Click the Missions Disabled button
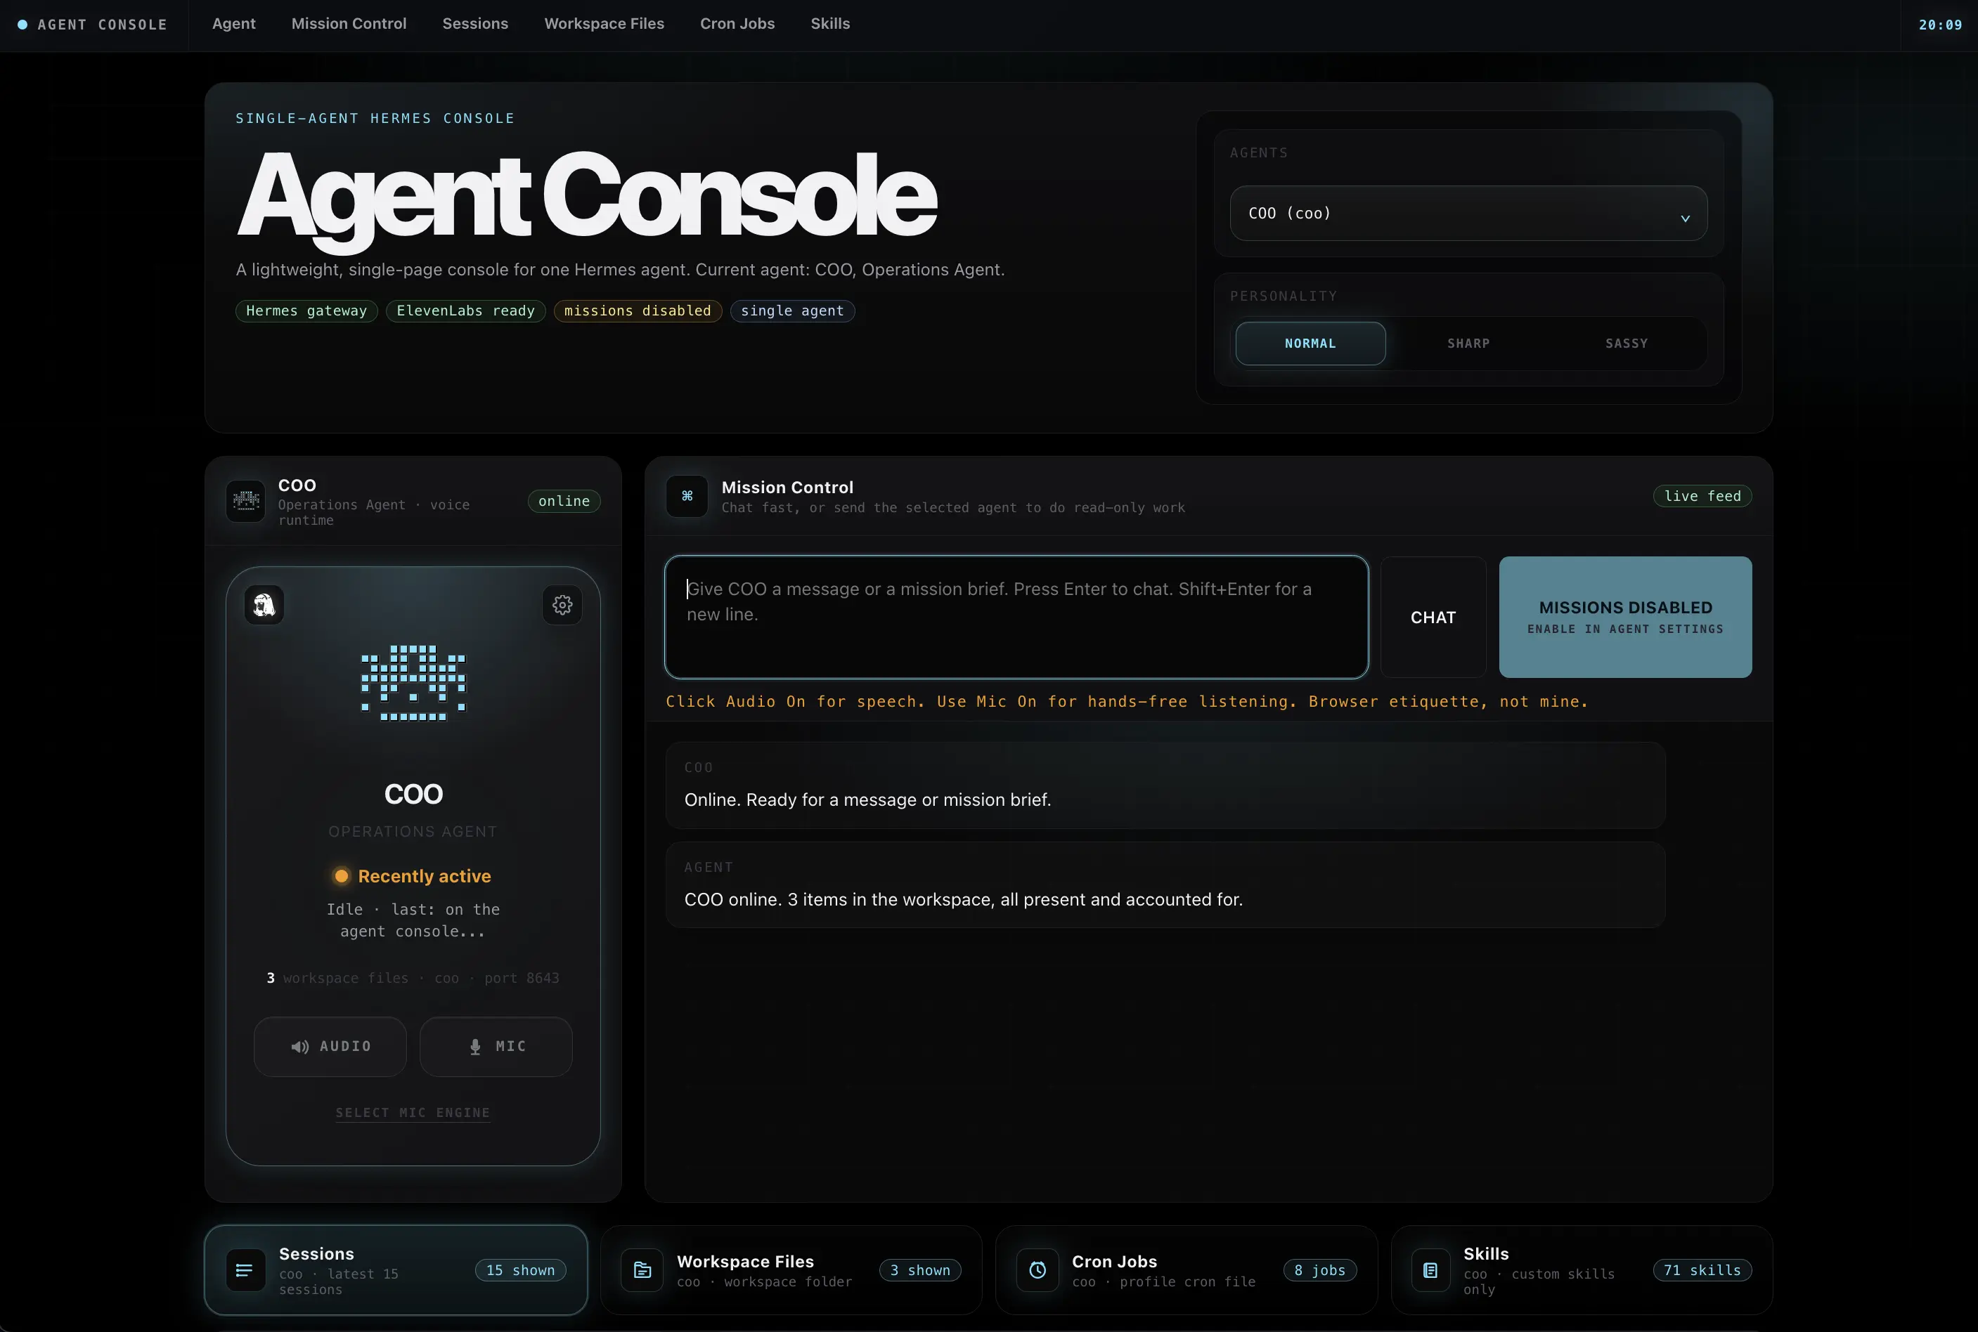This screenshot has width=1978, height=1332. (1625, 618)
